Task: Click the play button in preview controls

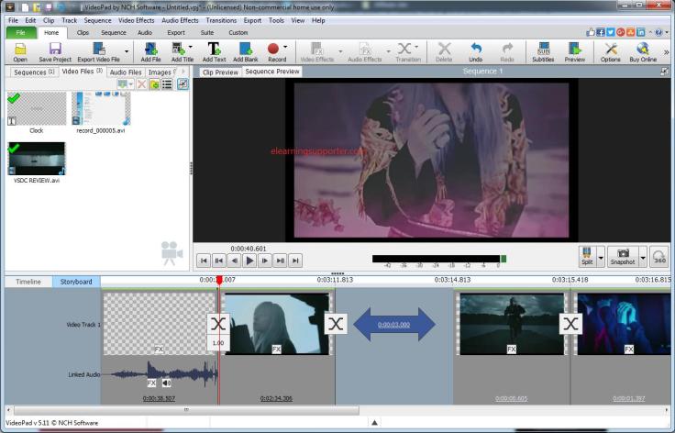Action: click(249, 261)
